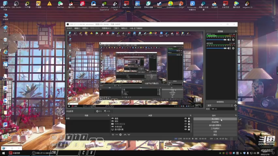Image resolution: width=278 pixels, height=156 pixels.
Task: Open the cloudmusic desktop icon
Action: pos(82,5)
